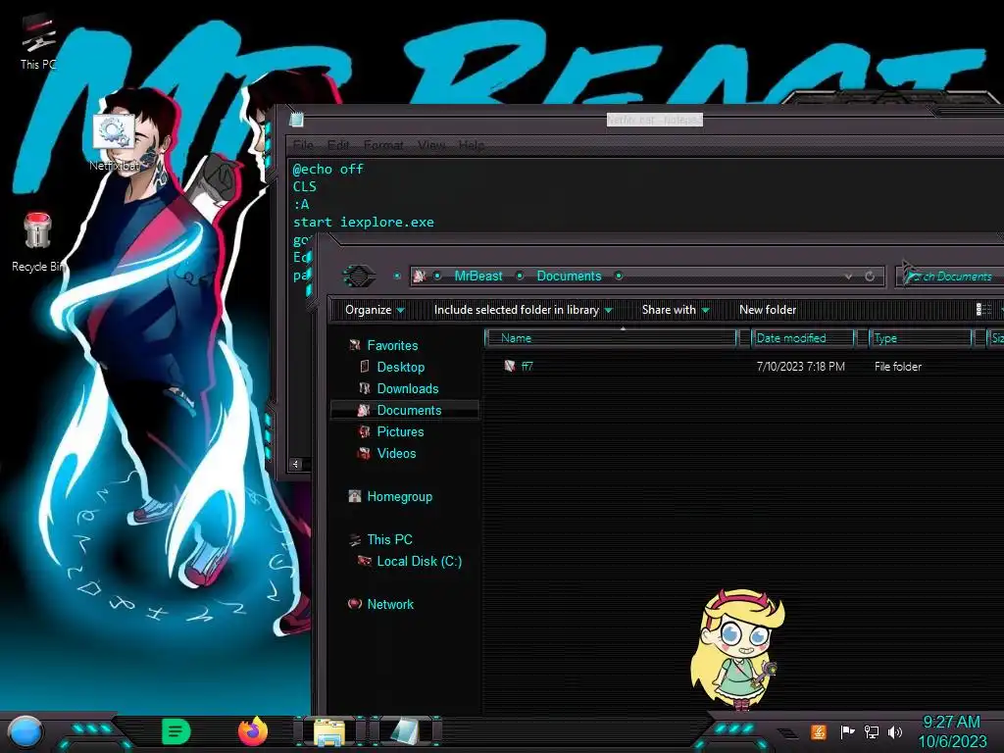Open Downloads in the navigation pane
The height and width of the screenshot is (753, 1004).
coord(407,388)
